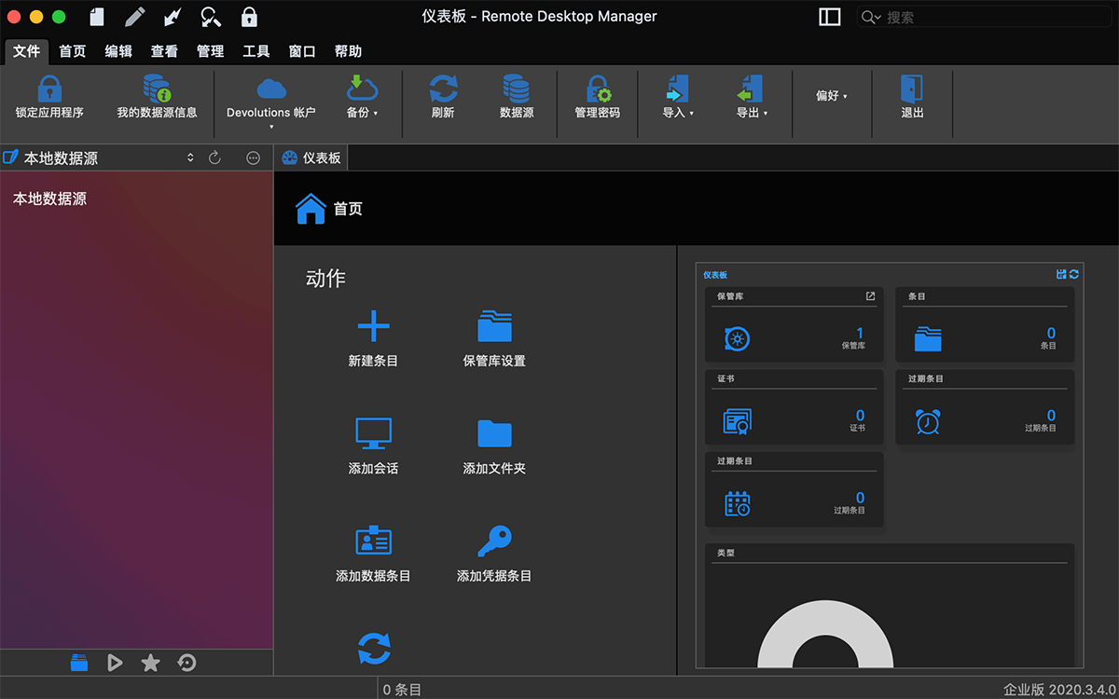Click the calendar-clock icon in 过期条目 card
Screen dimensions: 1119x699
(738, 504)
